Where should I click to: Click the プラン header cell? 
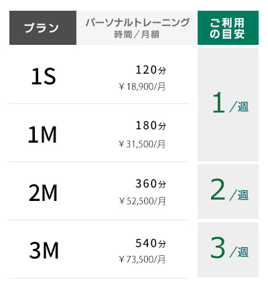coord(43,27)
